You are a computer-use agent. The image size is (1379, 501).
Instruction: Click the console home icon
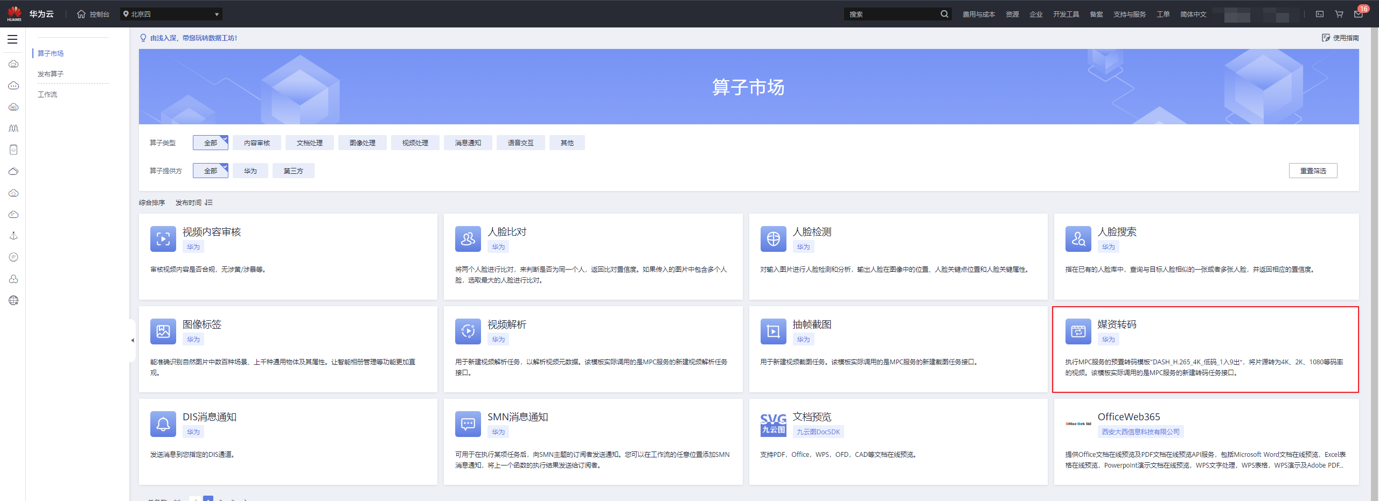click(x=81, y=14)
